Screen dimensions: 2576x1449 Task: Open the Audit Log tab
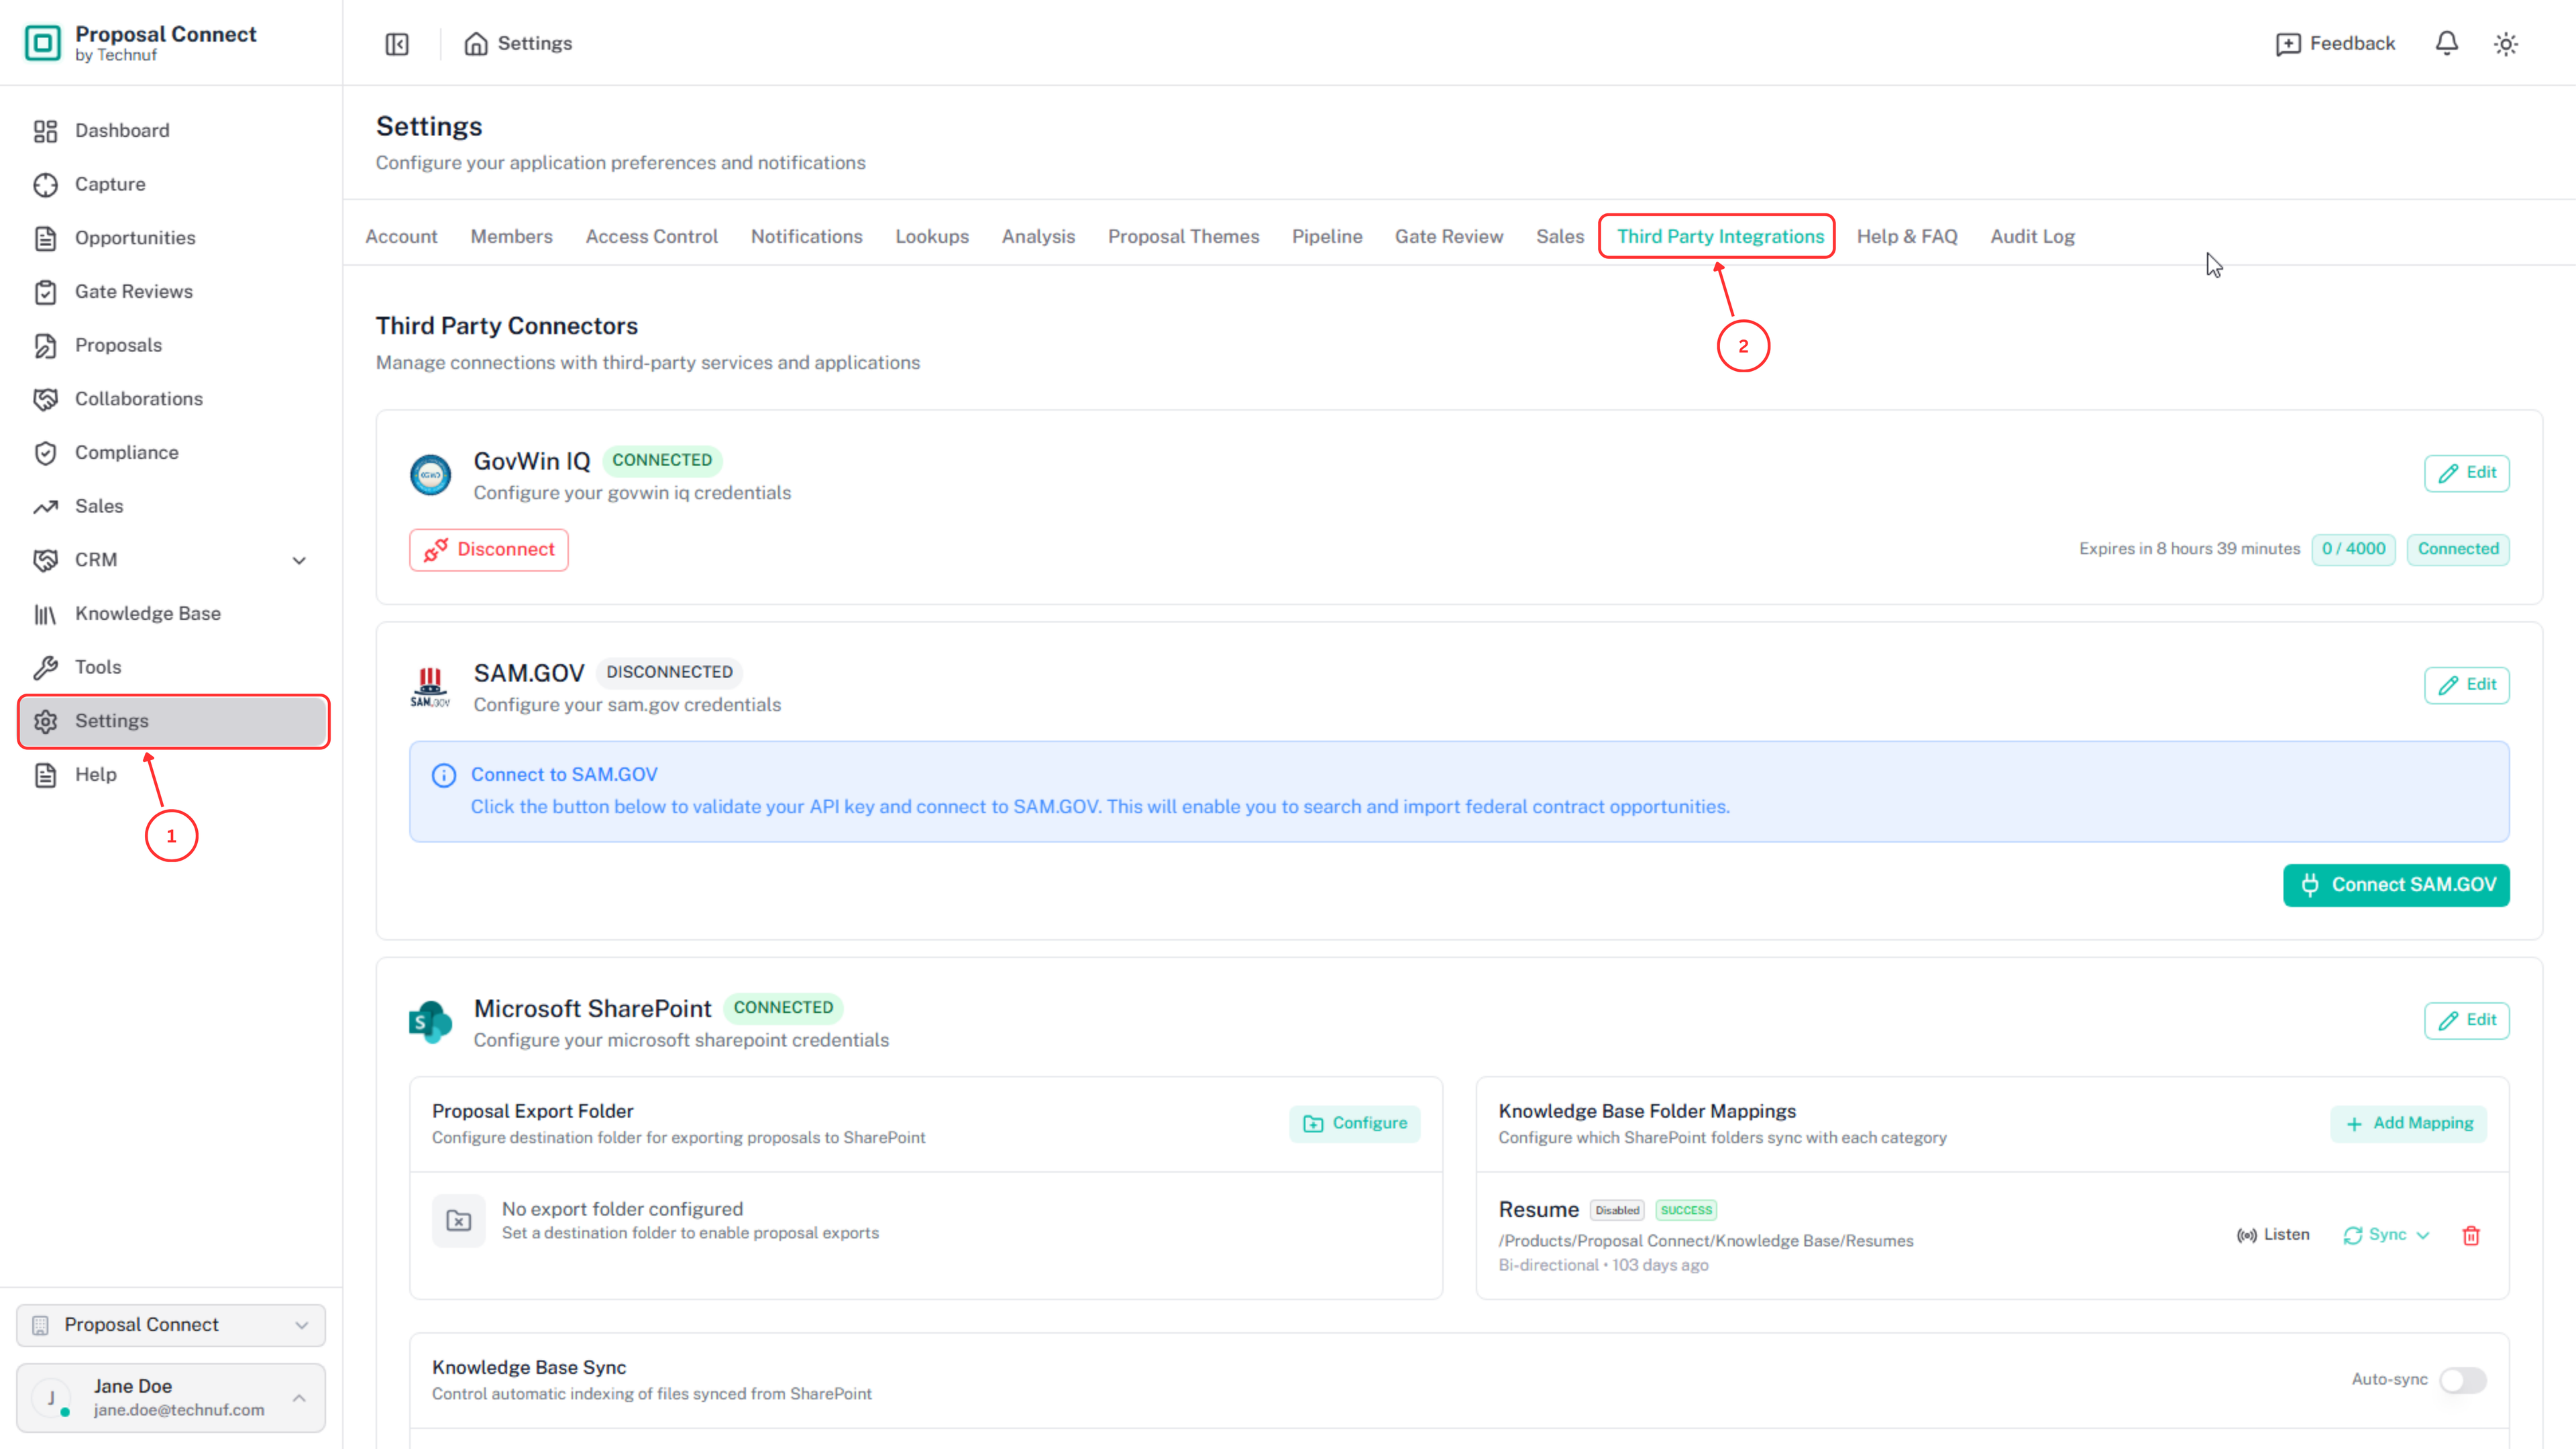click(2032, 237)
